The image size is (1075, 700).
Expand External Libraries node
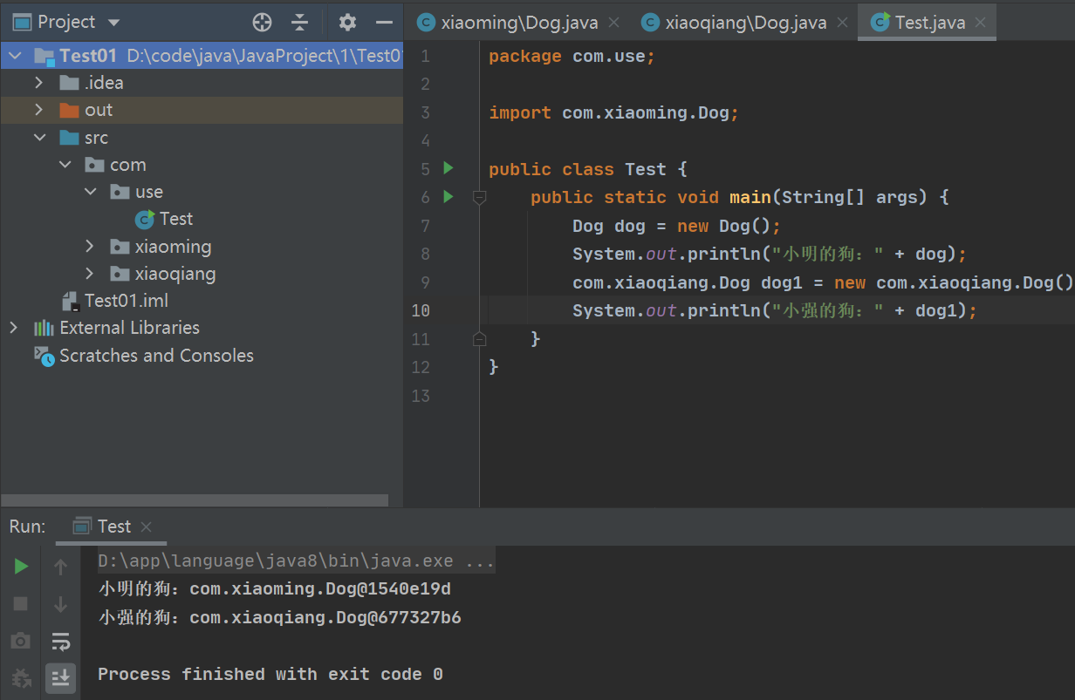tap(13, 328)
